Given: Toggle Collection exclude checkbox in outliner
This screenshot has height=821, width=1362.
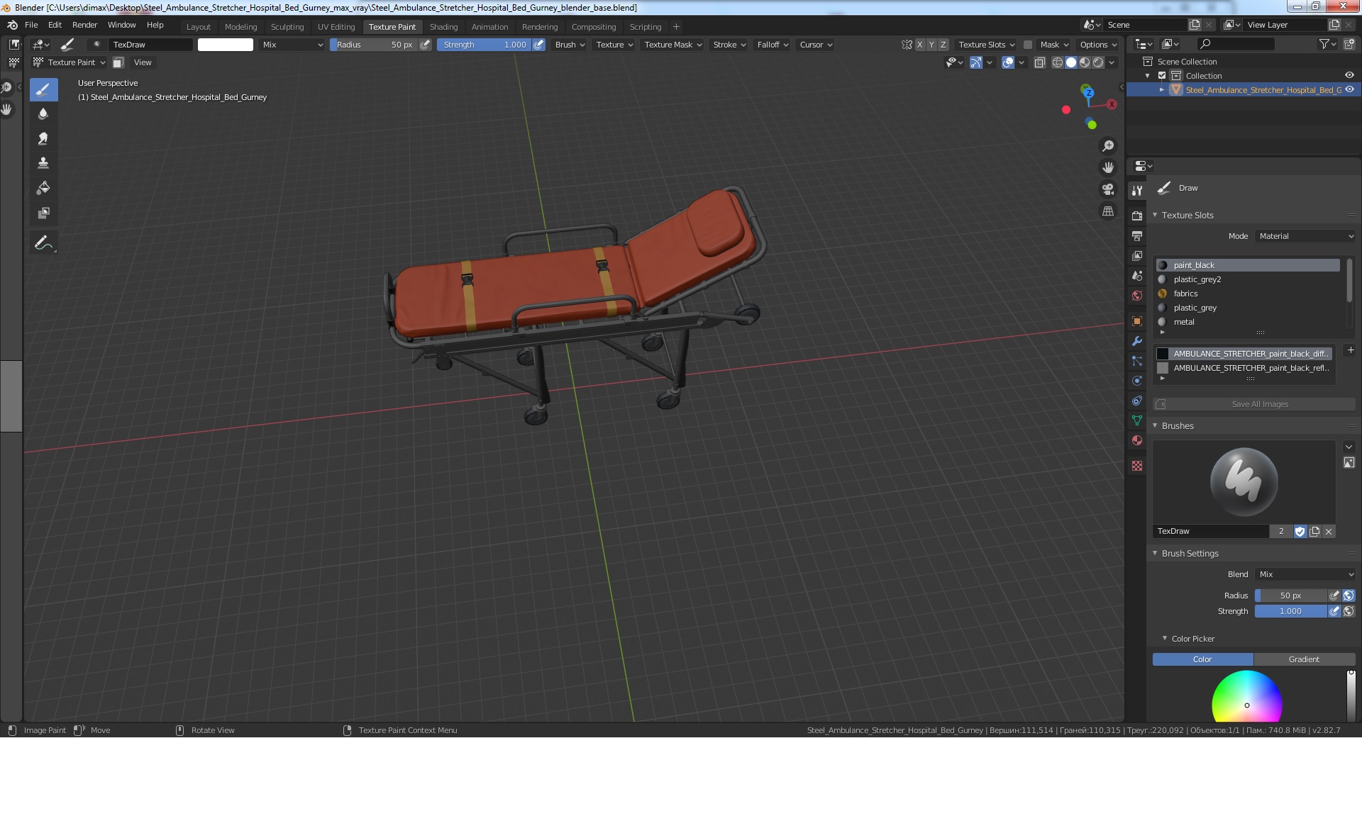Looking at the screenshot, I should pos(1162,75).
